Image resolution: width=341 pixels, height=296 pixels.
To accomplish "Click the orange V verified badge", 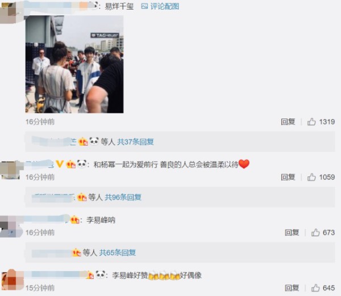I will (x=60, y=164).
